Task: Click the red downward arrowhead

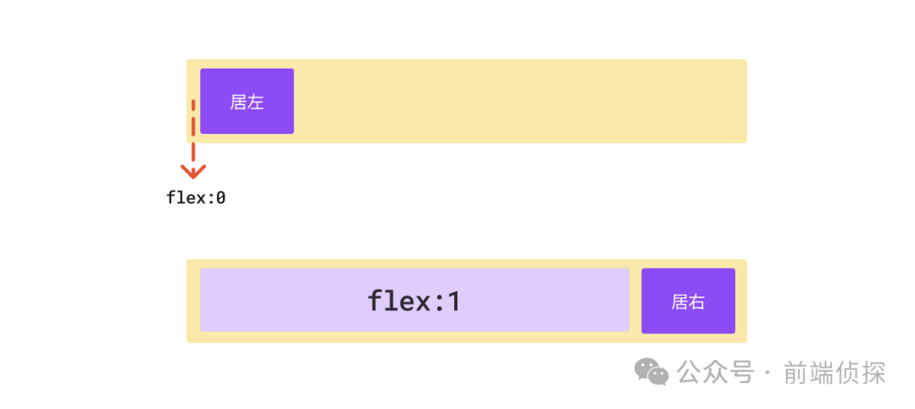Action: point(193,171)
